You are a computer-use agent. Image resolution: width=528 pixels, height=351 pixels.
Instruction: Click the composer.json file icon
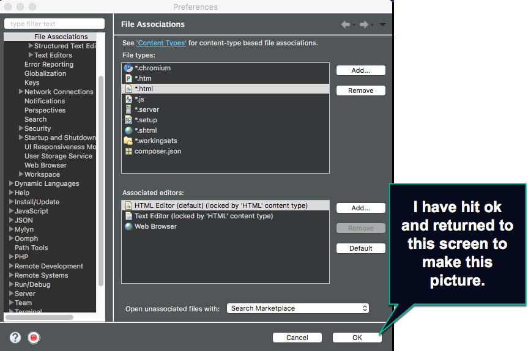click(x=128, y=152)
